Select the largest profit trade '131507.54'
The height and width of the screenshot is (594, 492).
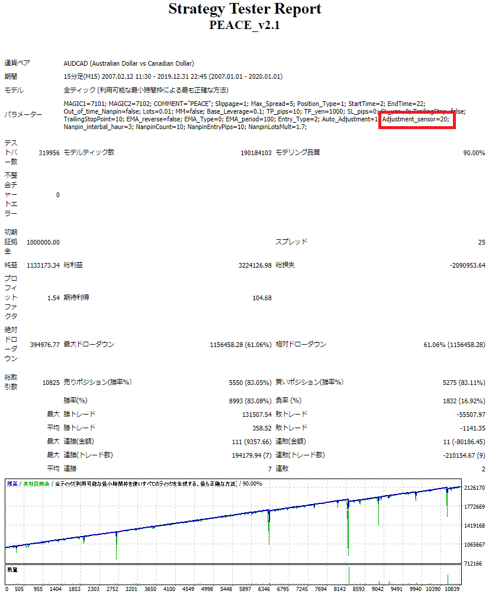(257, 415)
